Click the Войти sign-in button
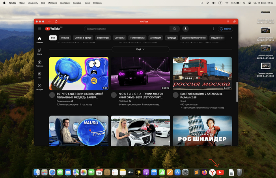The image size is (276, 178). pos(226,29)
